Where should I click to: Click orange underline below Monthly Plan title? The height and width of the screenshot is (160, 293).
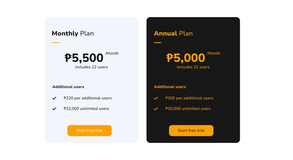[x=56, y=43]
